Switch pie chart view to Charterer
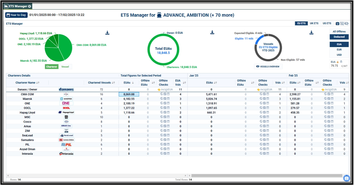 coord(52,67)
